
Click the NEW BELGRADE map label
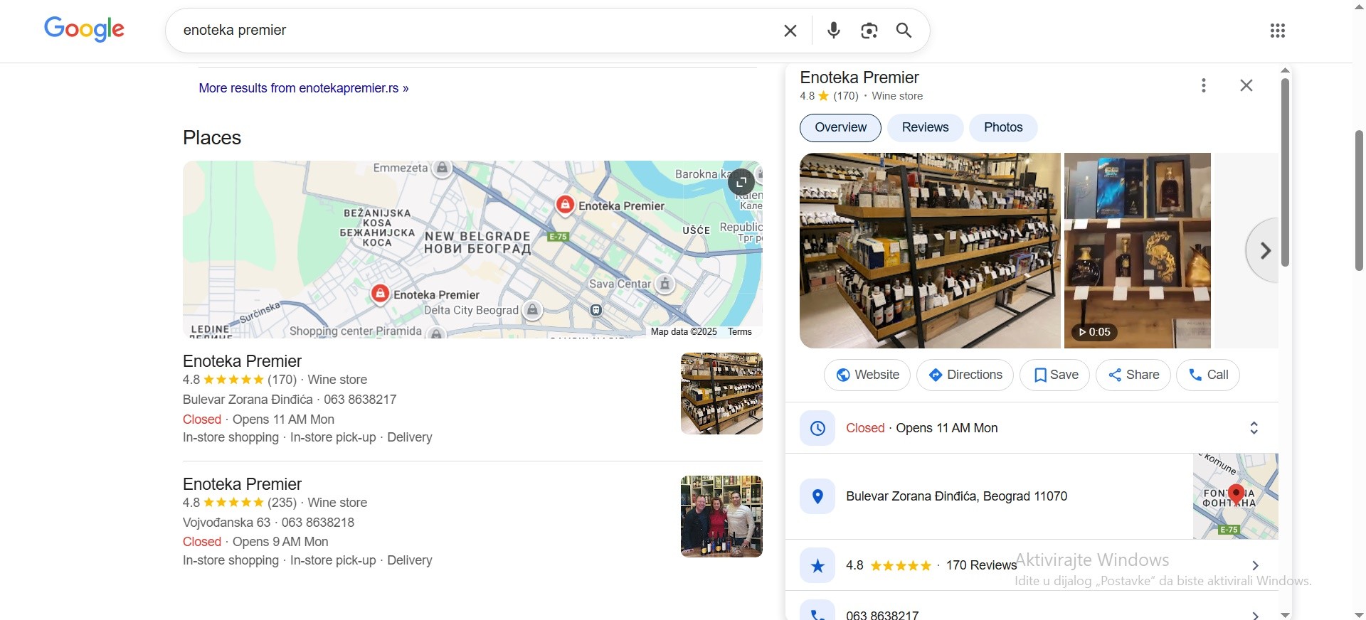click(477, 242)
